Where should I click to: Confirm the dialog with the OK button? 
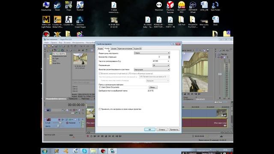[150, 130]
